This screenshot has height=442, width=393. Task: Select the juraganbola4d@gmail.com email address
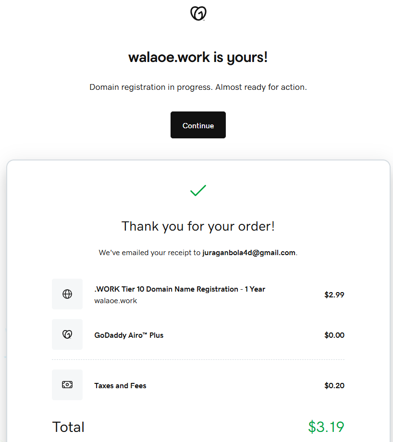point(249,253)
